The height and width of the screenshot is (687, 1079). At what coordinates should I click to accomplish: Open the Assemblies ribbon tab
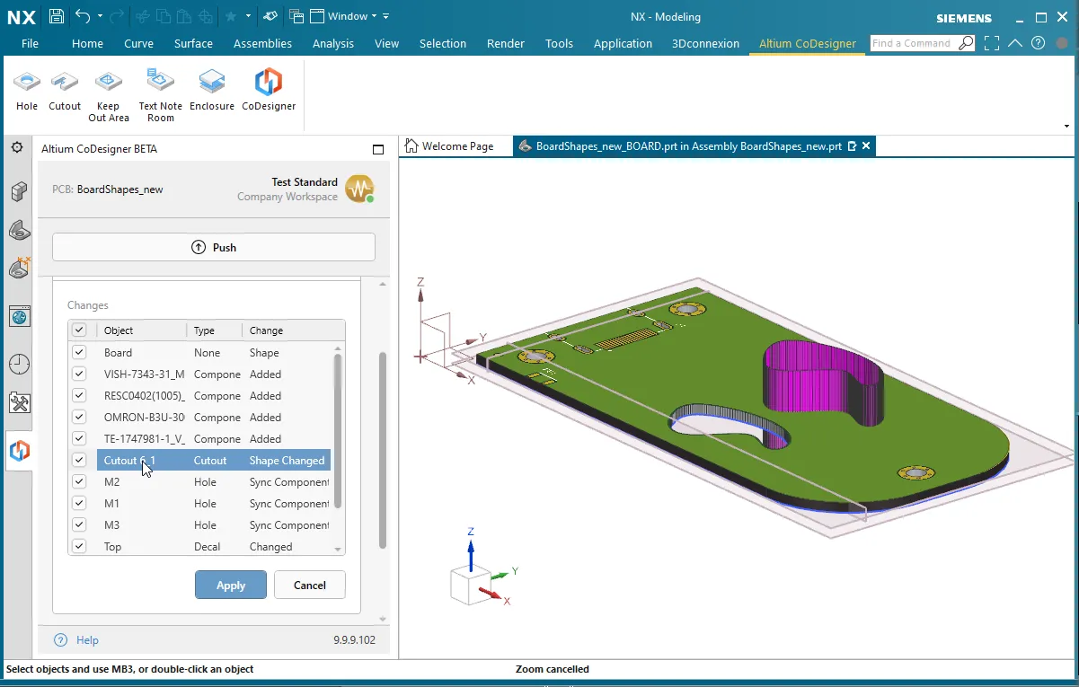(262, 43)
